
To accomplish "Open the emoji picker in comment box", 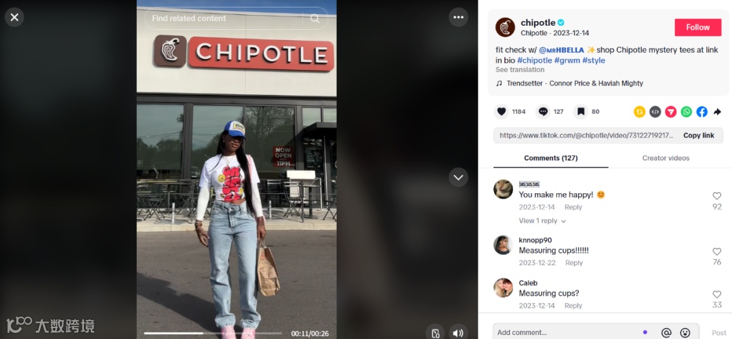I will tap(685, 332).
